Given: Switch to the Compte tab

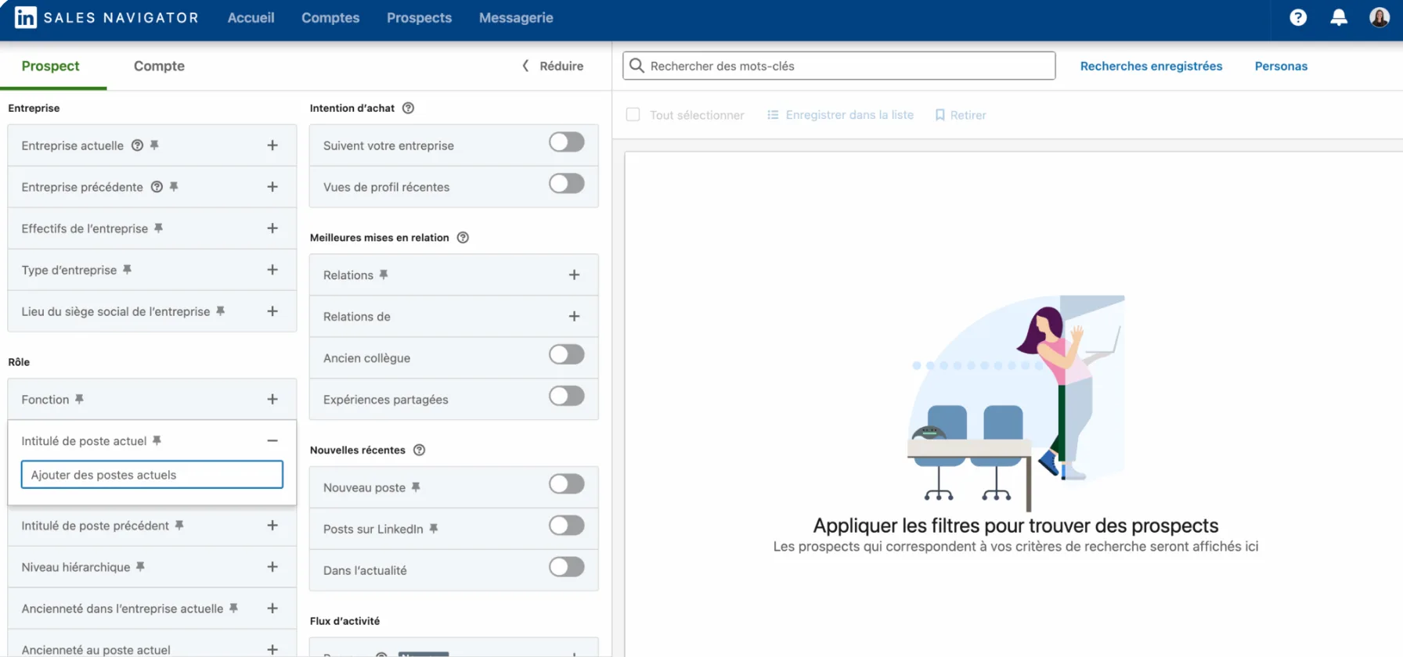Looking at the screenshot, I should (x=159, y=66).
